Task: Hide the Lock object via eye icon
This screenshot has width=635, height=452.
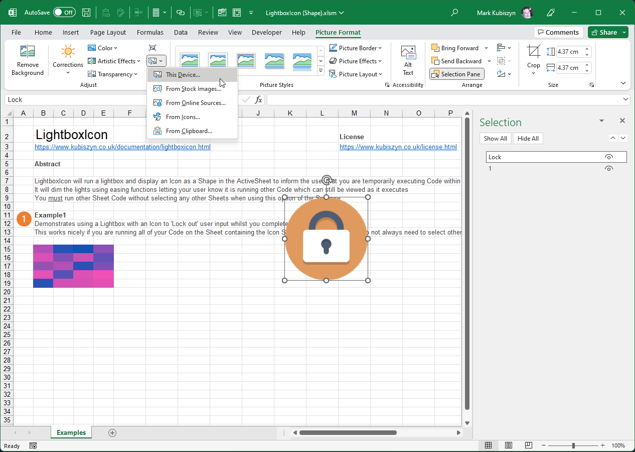Action: pyautogui.click(x=608, y=157)
